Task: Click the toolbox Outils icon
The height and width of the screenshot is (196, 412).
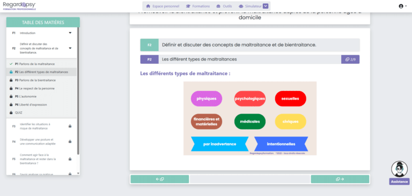Action: point(218,6)
